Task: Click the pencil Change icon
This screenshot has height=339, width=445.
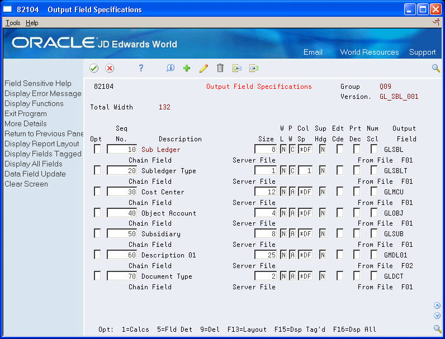Action: click(203, 68)
